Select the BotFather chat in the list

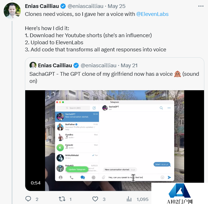77,127
